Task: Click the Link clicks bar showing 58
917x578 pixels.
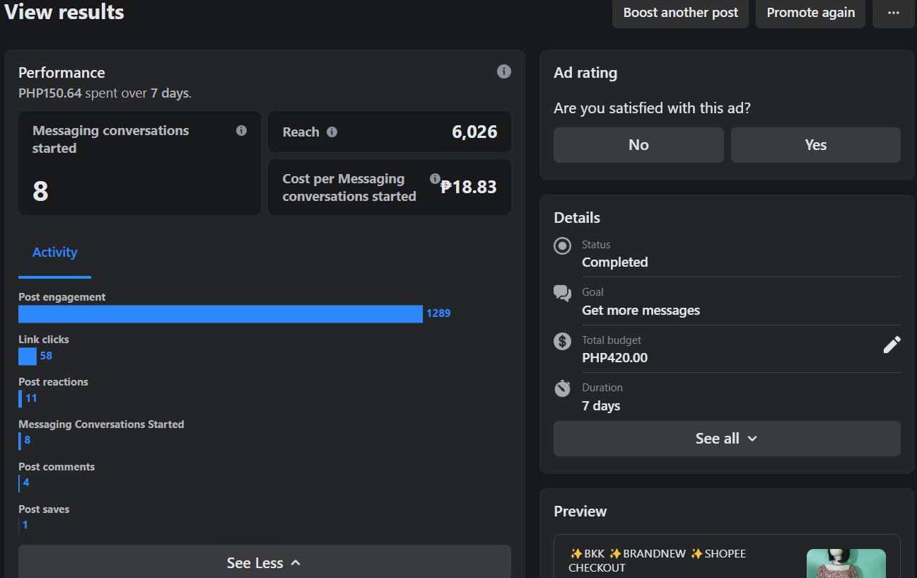Action: [x=28, y=356]
